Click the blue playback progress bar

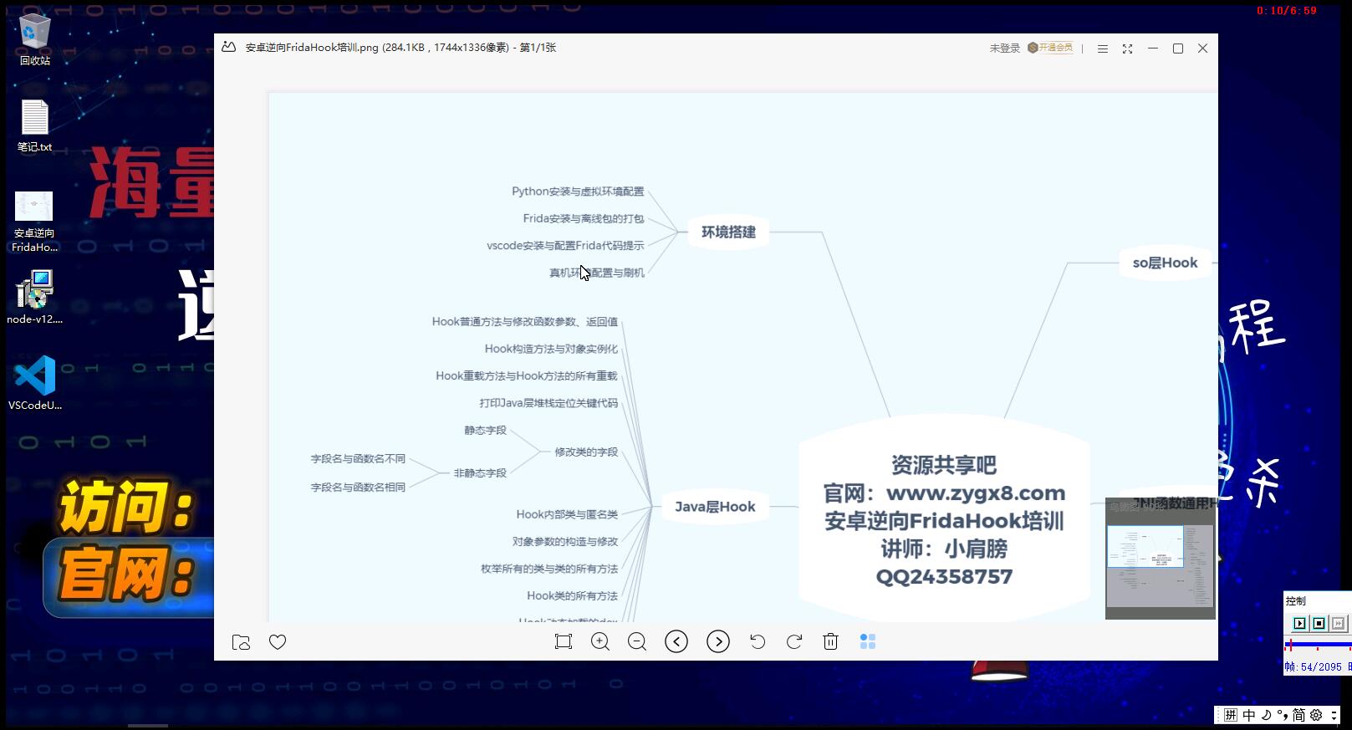(1318, 645)
